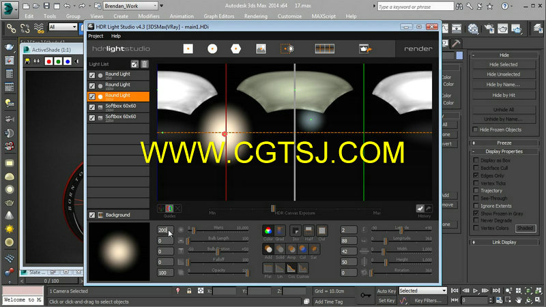Expand the Freeze rollout
This screenshot has width=546, height=307.
[x=504, y=143]
